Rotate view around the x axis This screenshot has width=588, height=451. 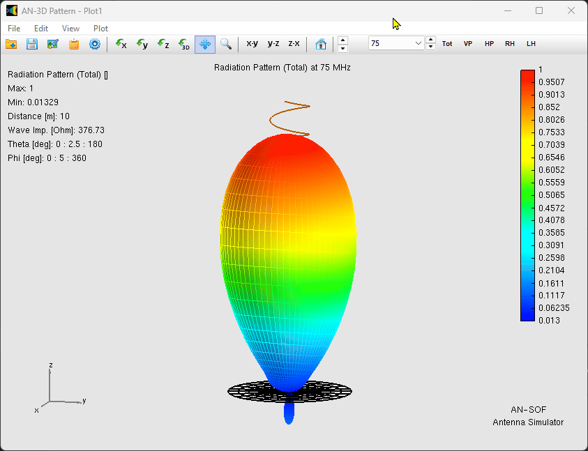(x=121, y=44)
